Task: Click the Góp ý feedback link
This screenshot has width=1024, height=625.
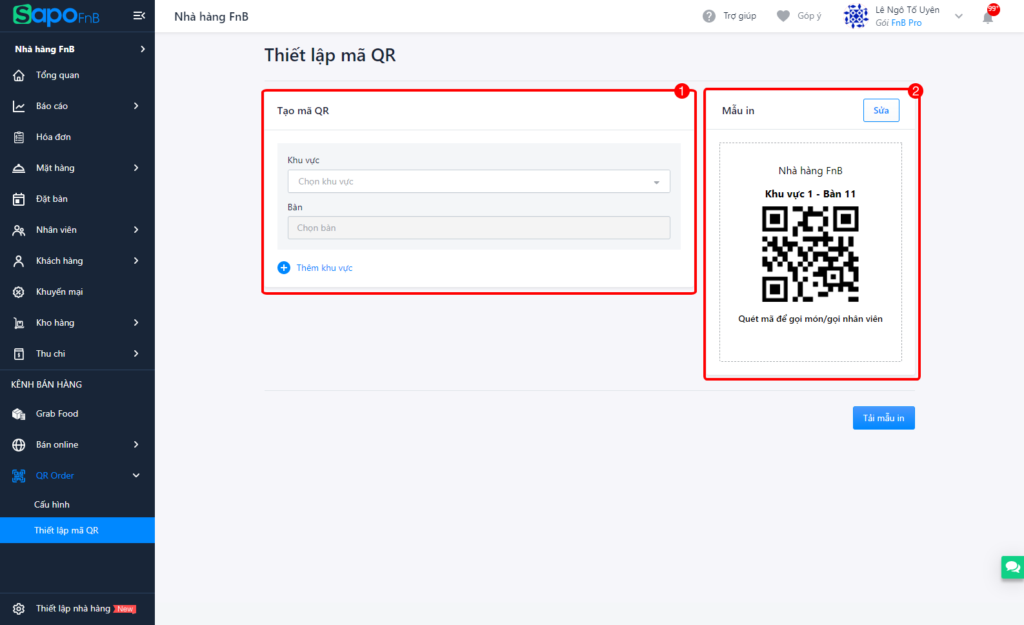Action: [x=809, y=16]
